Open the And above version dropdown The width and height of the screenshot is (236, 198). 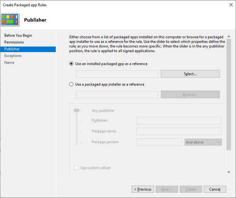[x=203, y=142]
